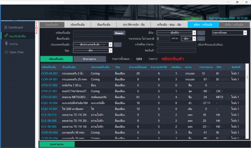Viewport: 251px width, 148px height.
Task: Select tool code OTH-21-001
Action: tap(49, 91)
